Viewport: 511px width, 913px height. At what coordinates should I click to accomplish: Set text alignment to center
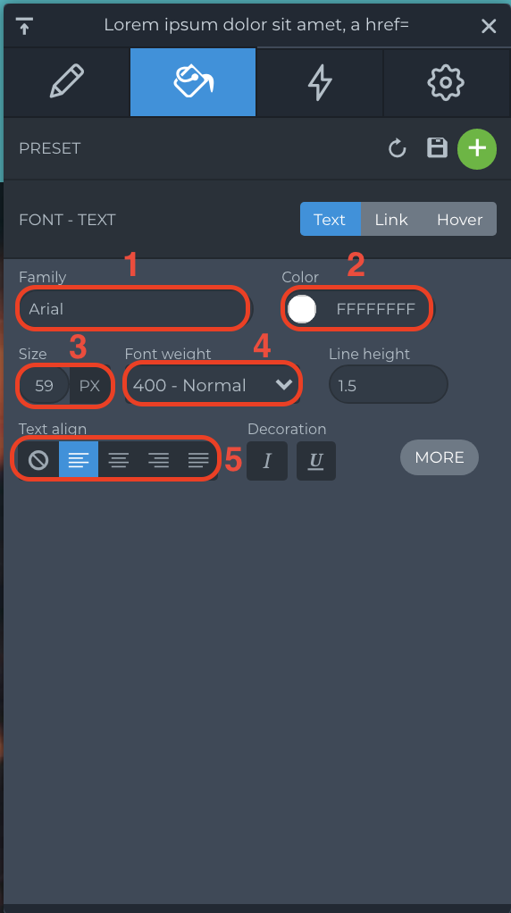(119, 461)
